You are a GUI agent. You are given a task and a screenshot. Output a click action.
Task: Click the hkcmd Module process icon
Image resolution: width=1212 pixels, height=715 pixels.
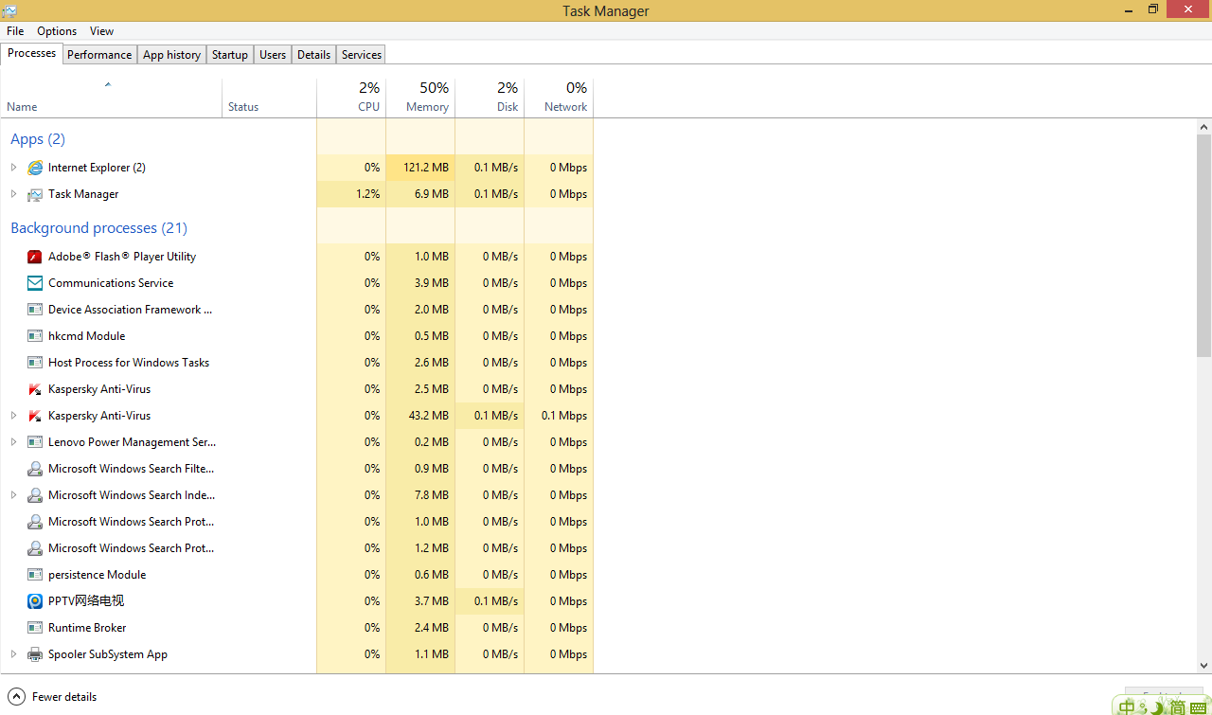[35, 336]
